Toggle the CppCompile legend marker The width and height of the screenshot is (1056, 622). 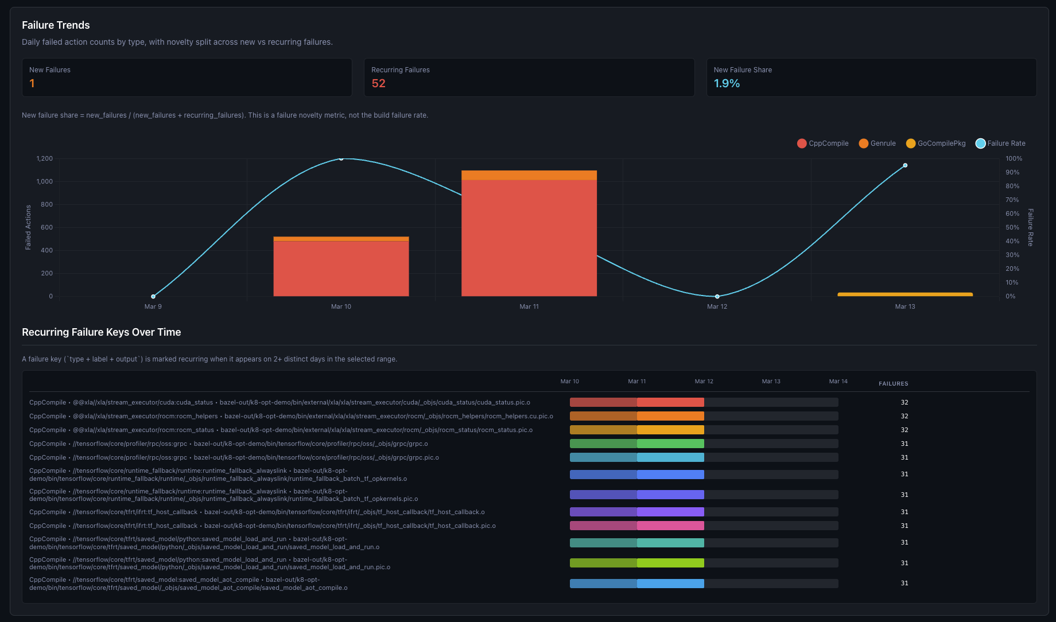[x=802, y=143]
